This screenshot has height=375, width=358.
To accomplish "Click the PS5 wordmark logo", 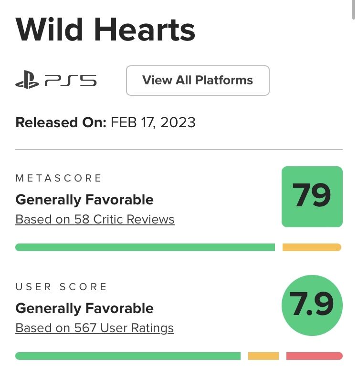I will [x=70, y=81].
